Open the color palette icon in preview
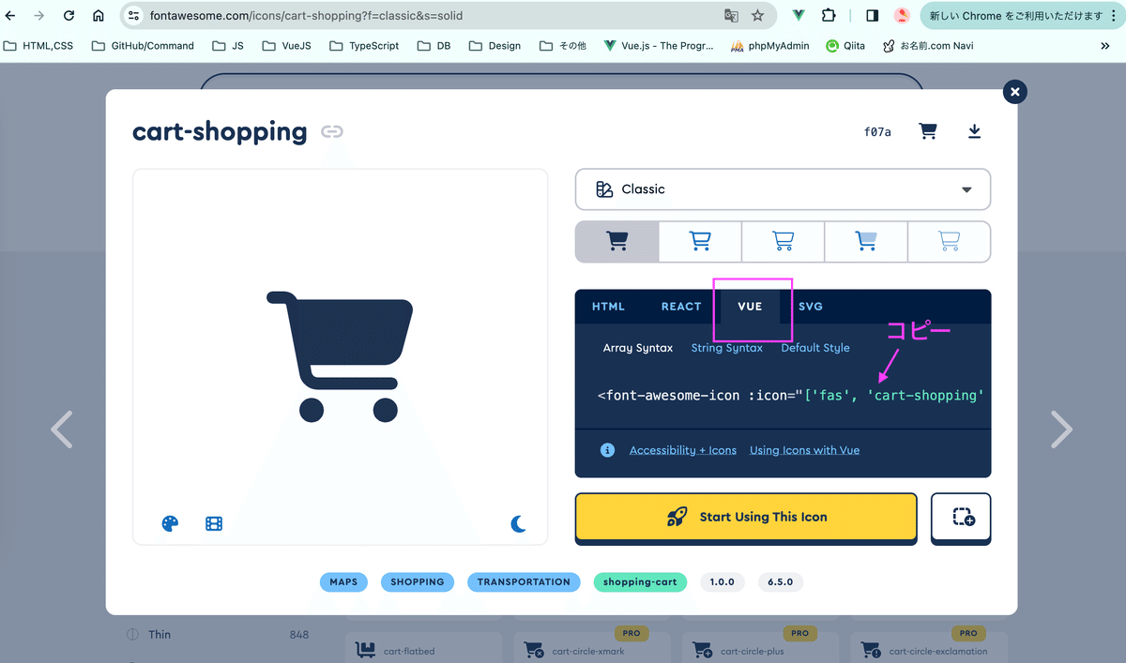Screen dimensions: 1126x663 tap(170, 523)
